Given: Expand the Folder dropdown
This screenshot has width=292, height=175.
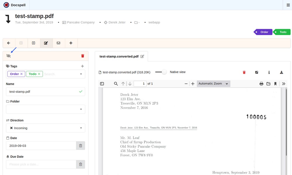Looking at the screenshot, I should click(x=46, y=109).
